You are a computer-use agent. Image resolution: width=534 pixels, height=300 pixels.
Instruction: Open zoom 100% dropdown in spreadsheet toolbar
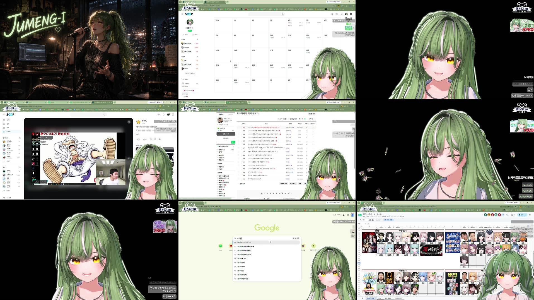point(378,220)
